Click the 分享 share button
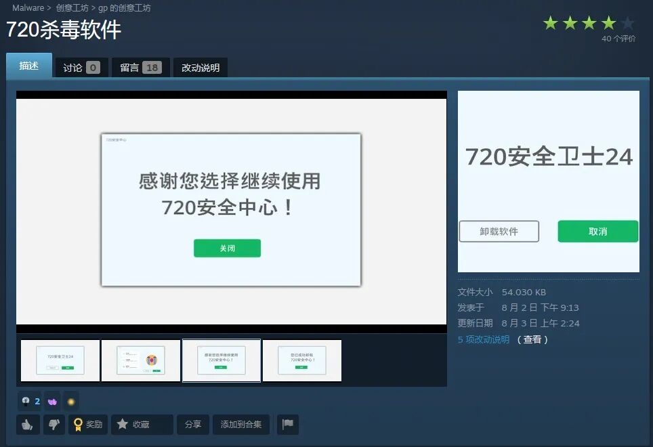The image size is (653, 447). click(x=193, y=425)
